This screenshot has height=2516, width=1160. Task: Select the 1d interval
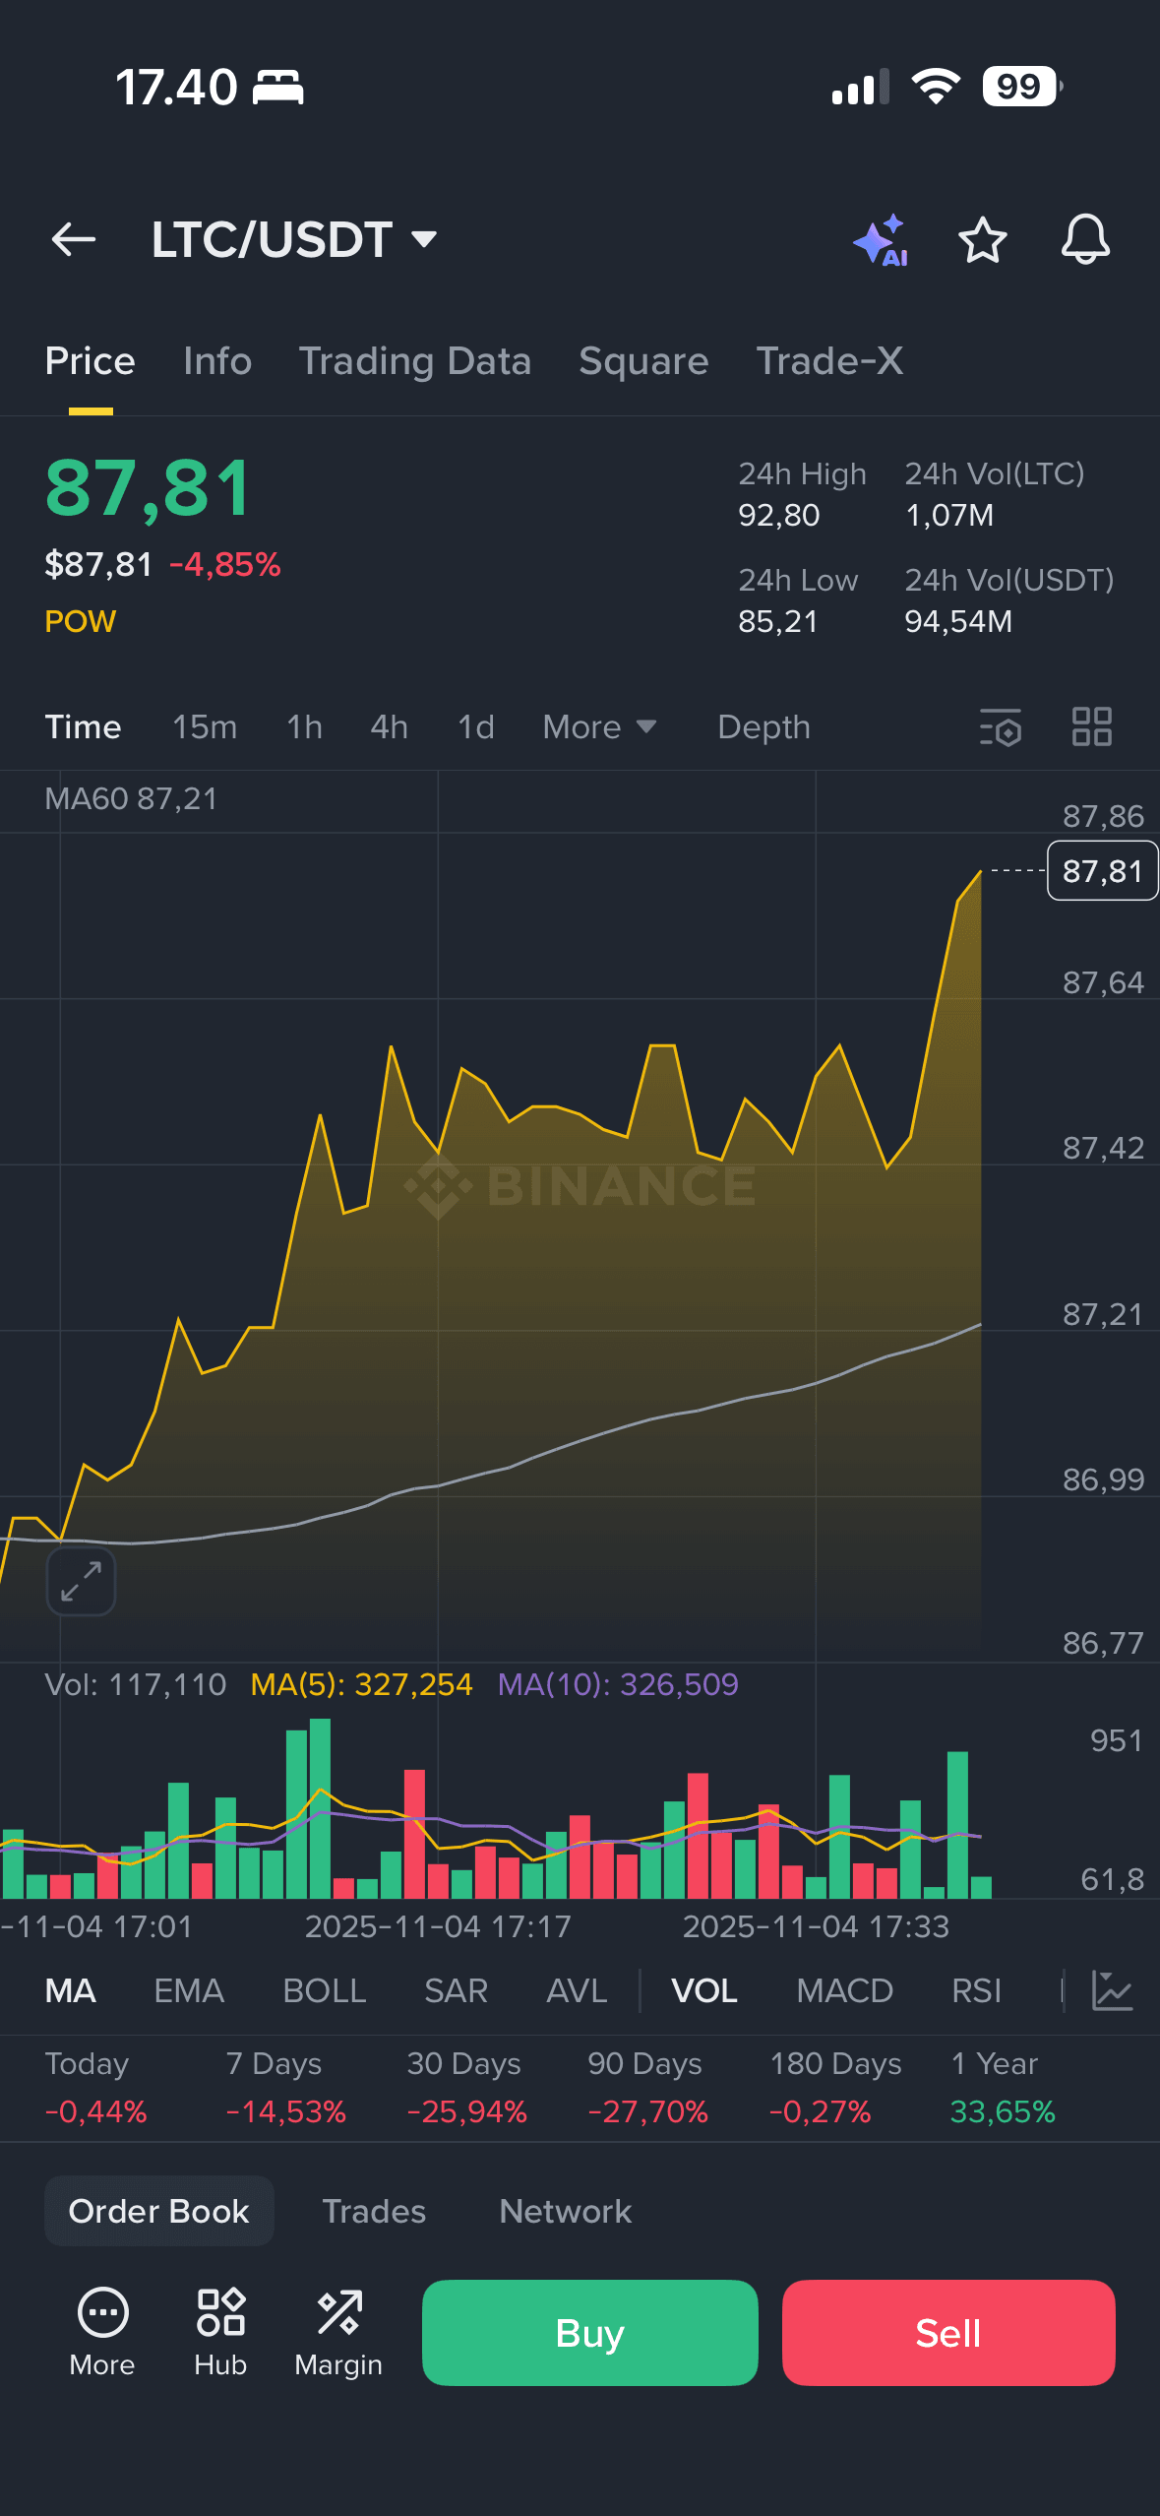476,727
